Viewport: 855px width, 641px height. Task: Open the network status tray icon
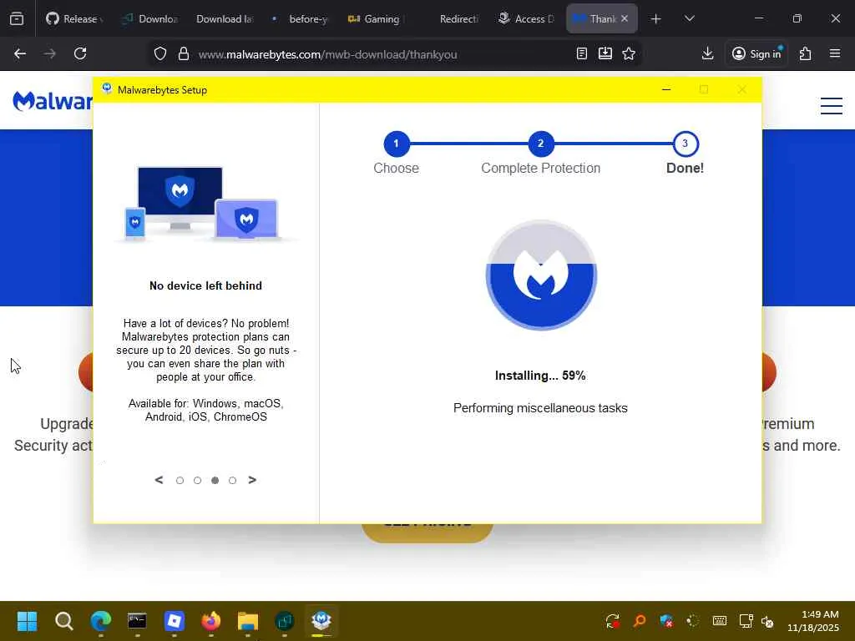746,621
